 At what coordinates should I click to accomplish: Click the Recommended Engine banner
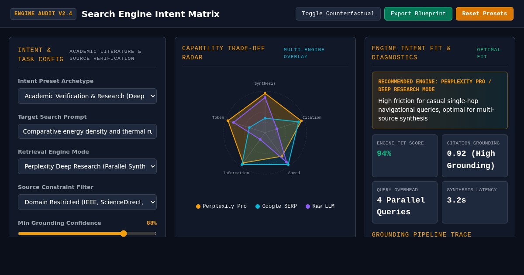(440, 100)
